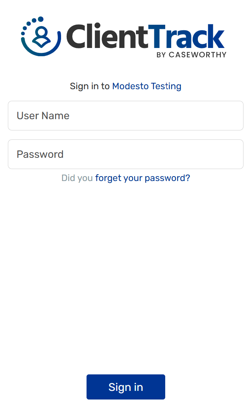Focus the Password input field
Screen dimensions: 251x407
point(125,154)
